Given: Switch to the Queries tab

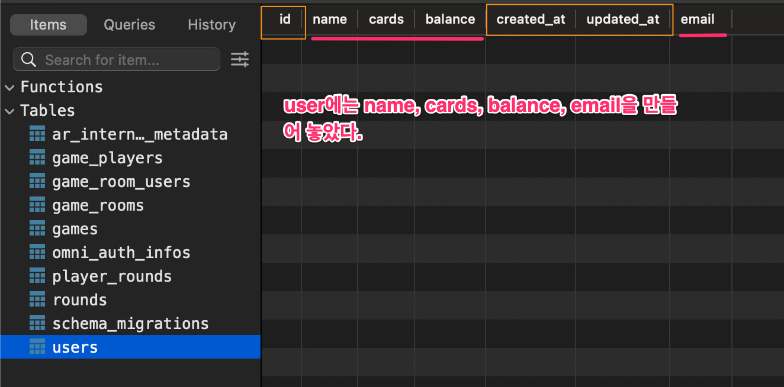Looking at the screenshot, I should tap(129, 24).
